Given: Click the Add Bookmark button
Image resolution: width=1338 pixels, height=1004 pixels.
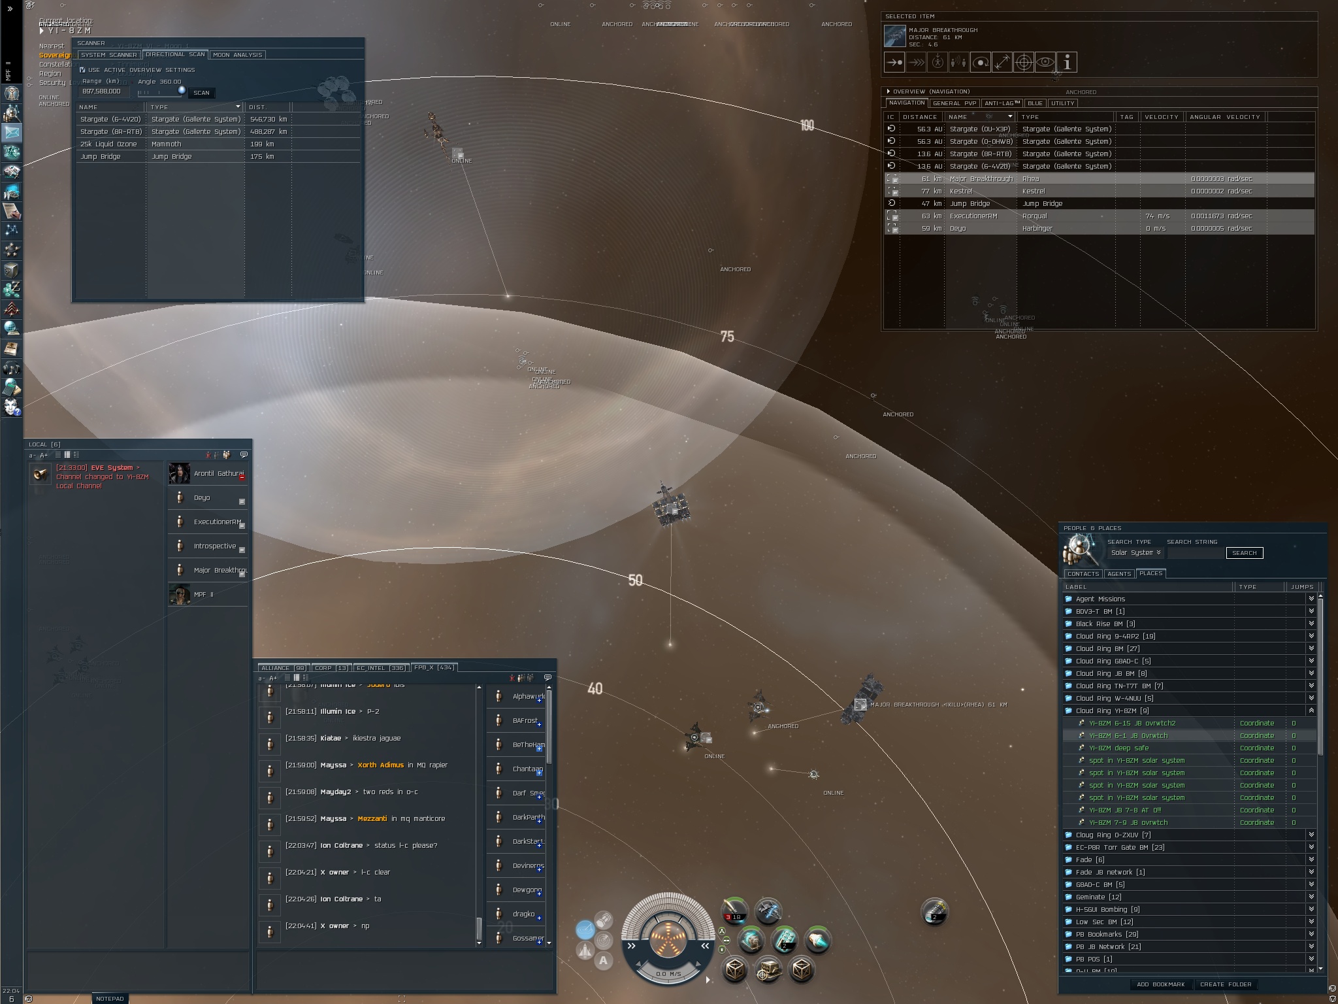Looking at the screenshot, I should (1160, 984).
